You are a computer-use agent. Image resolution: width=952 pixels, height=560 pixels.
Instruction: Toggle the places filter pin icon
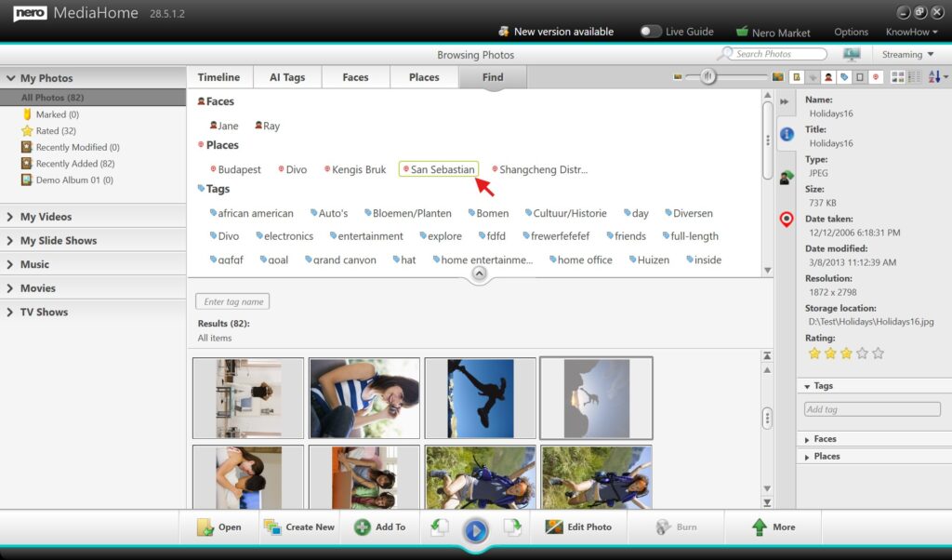tap(876, 77)
